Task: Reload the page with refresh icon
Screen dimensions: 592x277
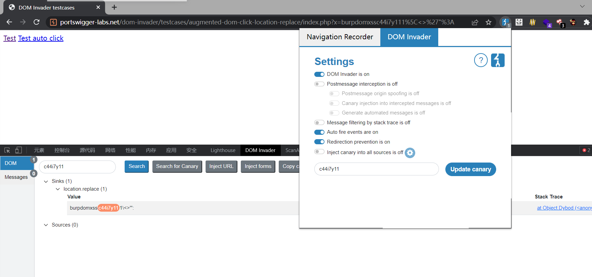Action: pos(37,22)
